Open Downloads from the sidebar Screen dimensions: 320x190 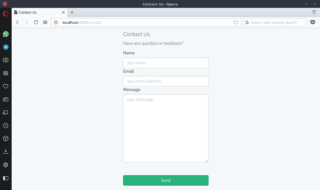[6, 152]
